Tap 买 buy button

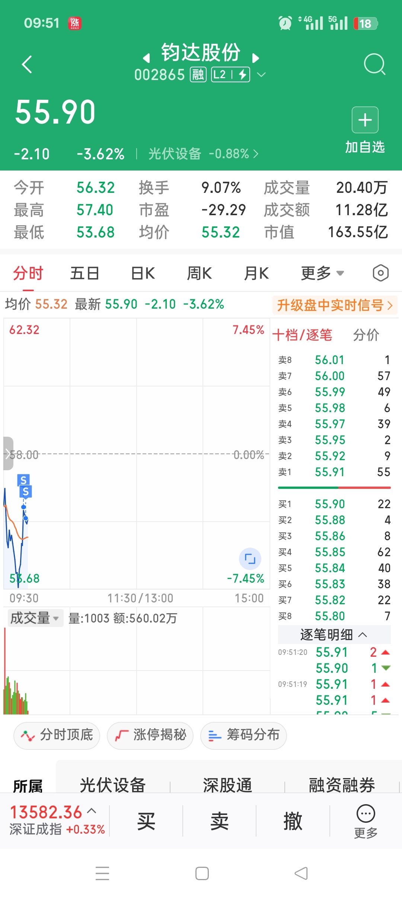[x=146, y=821]
